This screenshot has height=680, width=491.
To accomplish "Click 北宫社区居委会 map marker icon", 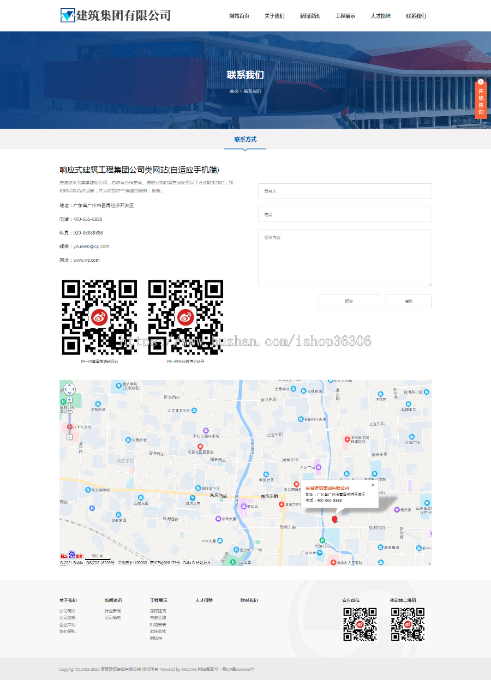I will (200, 447).
